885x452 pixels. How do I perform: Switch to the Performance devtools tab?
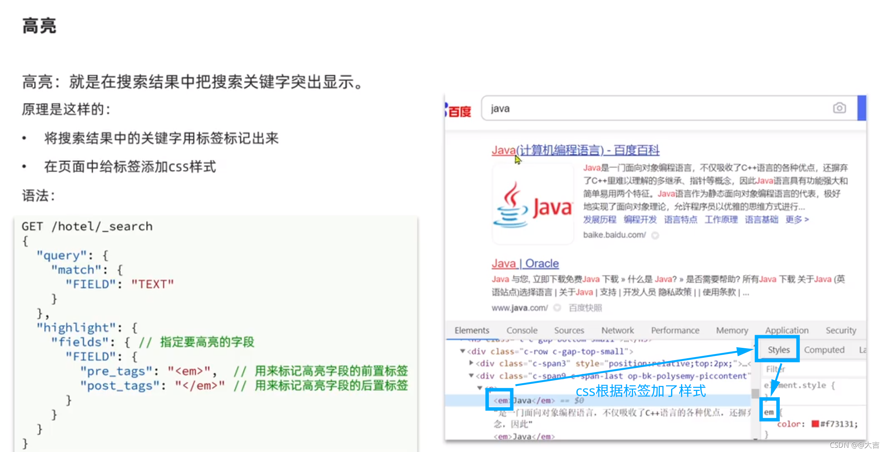(x=675, y=330)
